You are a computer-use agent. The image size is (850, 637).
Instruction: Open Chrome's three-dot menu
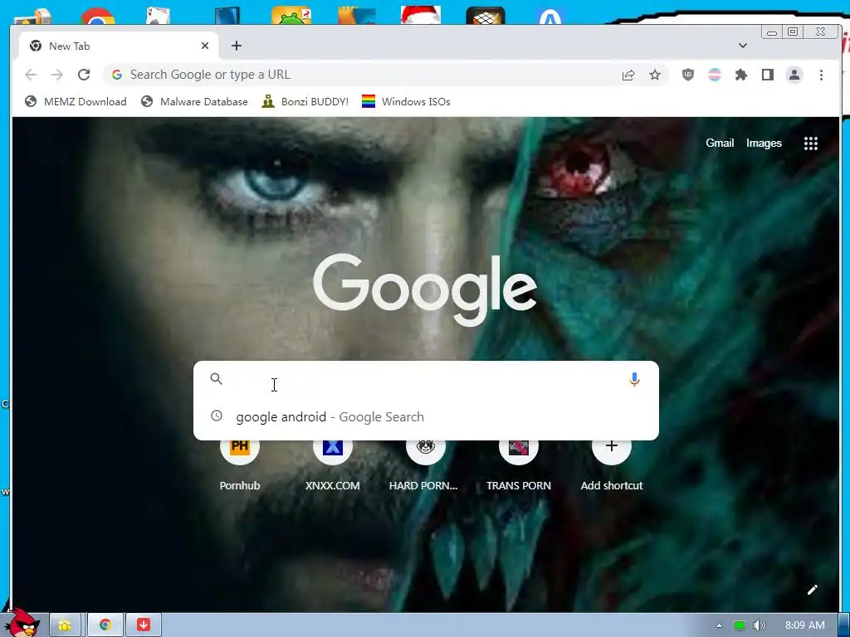[821, 75]
